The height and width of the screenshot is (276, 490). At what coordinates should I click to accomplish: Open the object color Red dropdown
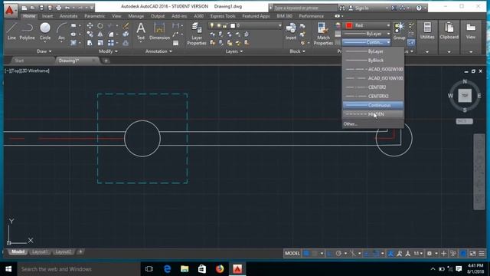click(367, 25)
